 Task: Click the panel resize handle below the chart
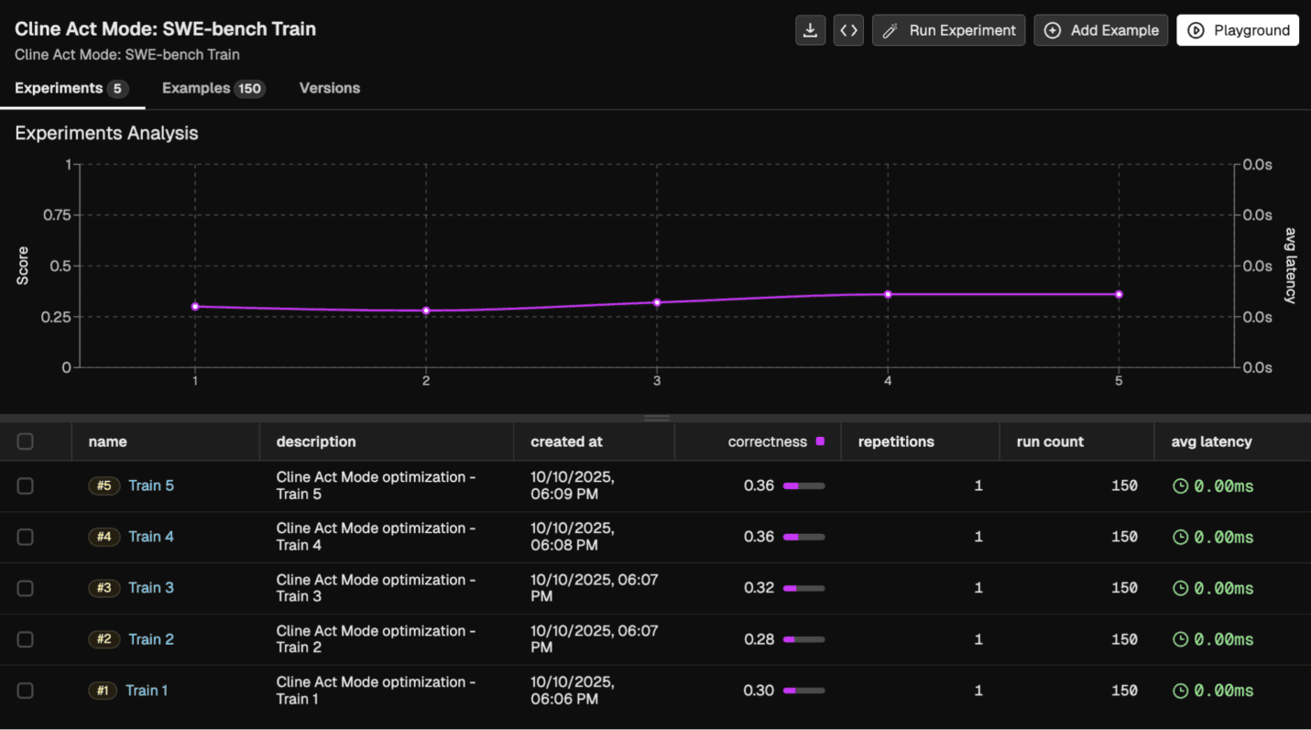pos(656,418)
